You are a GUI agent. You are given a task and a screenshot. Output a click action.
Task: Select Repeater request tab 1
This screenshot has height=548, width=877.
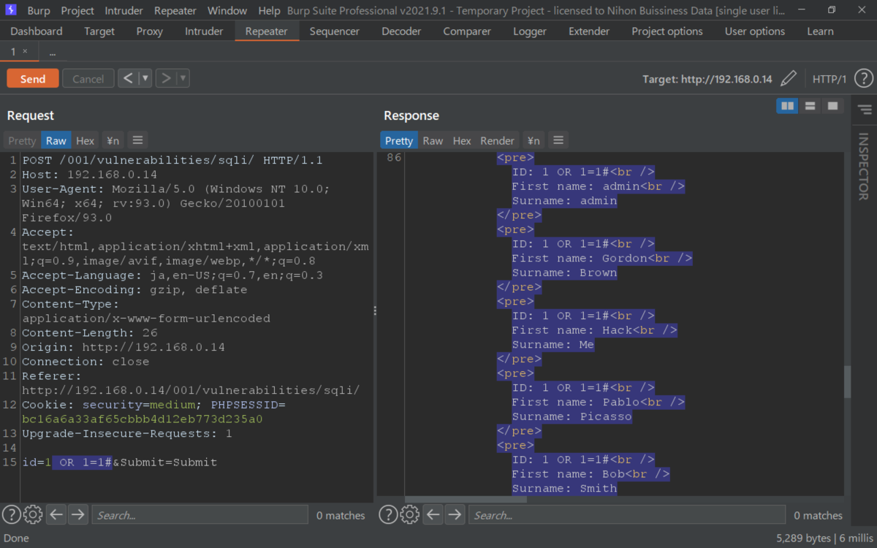click(x=13, y=52)
